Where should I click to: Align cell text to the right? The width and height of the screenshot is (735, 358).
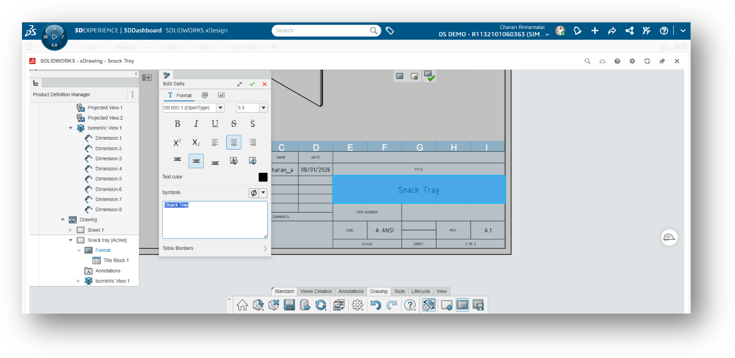252,143
